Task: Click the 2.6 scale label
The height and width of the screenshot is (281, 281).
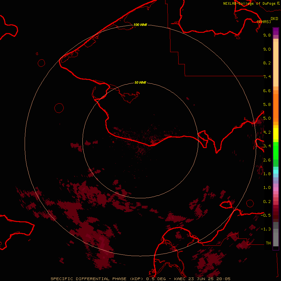Action: [x=267, y=160]
